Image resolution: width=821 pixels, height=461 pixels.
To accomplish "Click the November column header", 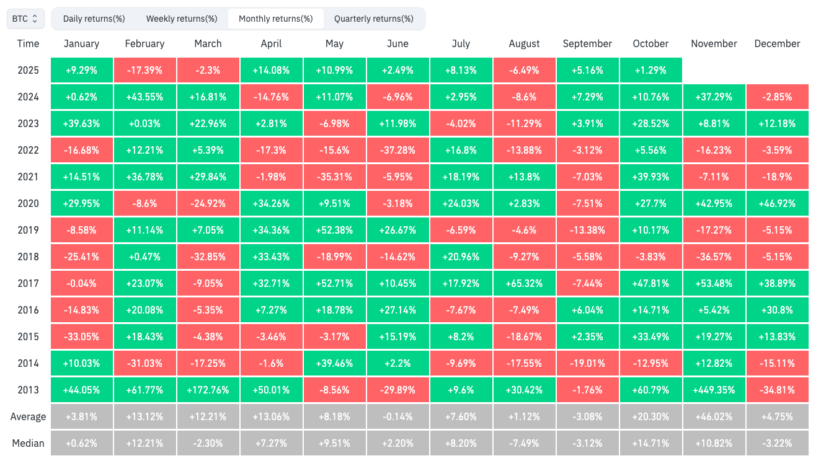I will click(x=714, y=43).
